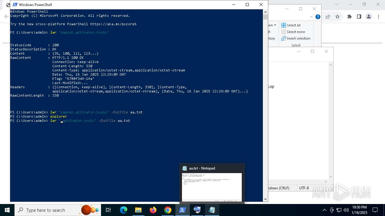The height and width of the screenshot is (216, 385).
Task: Show hidden system tray icons
Action: pyautogui.click(x=324, y=210)
